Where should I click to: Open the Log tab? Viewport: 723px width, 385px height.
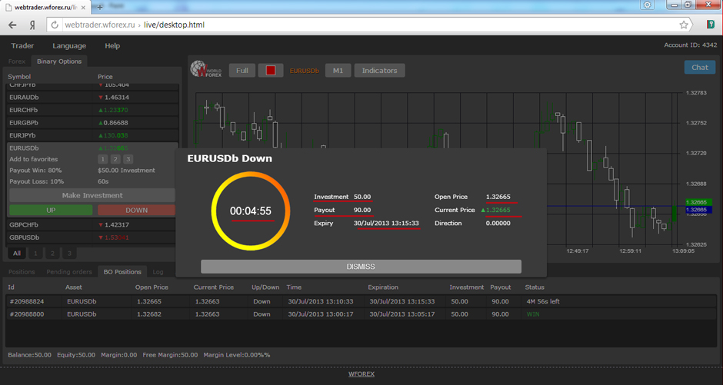pos(158,272)
